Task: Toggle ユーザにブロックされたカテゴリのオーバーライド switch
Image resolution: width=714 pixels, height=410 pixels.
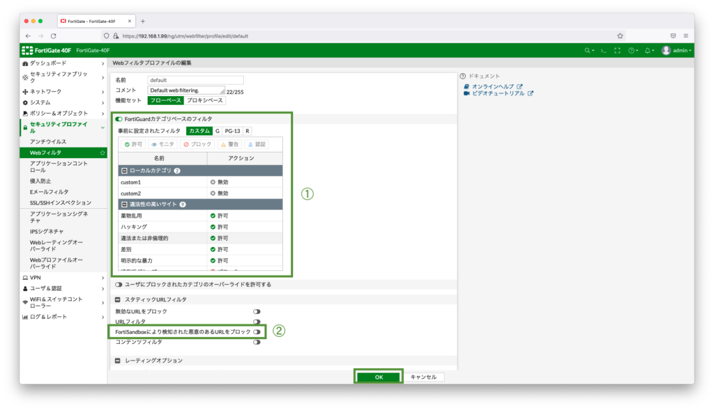Action: point(119,285)
